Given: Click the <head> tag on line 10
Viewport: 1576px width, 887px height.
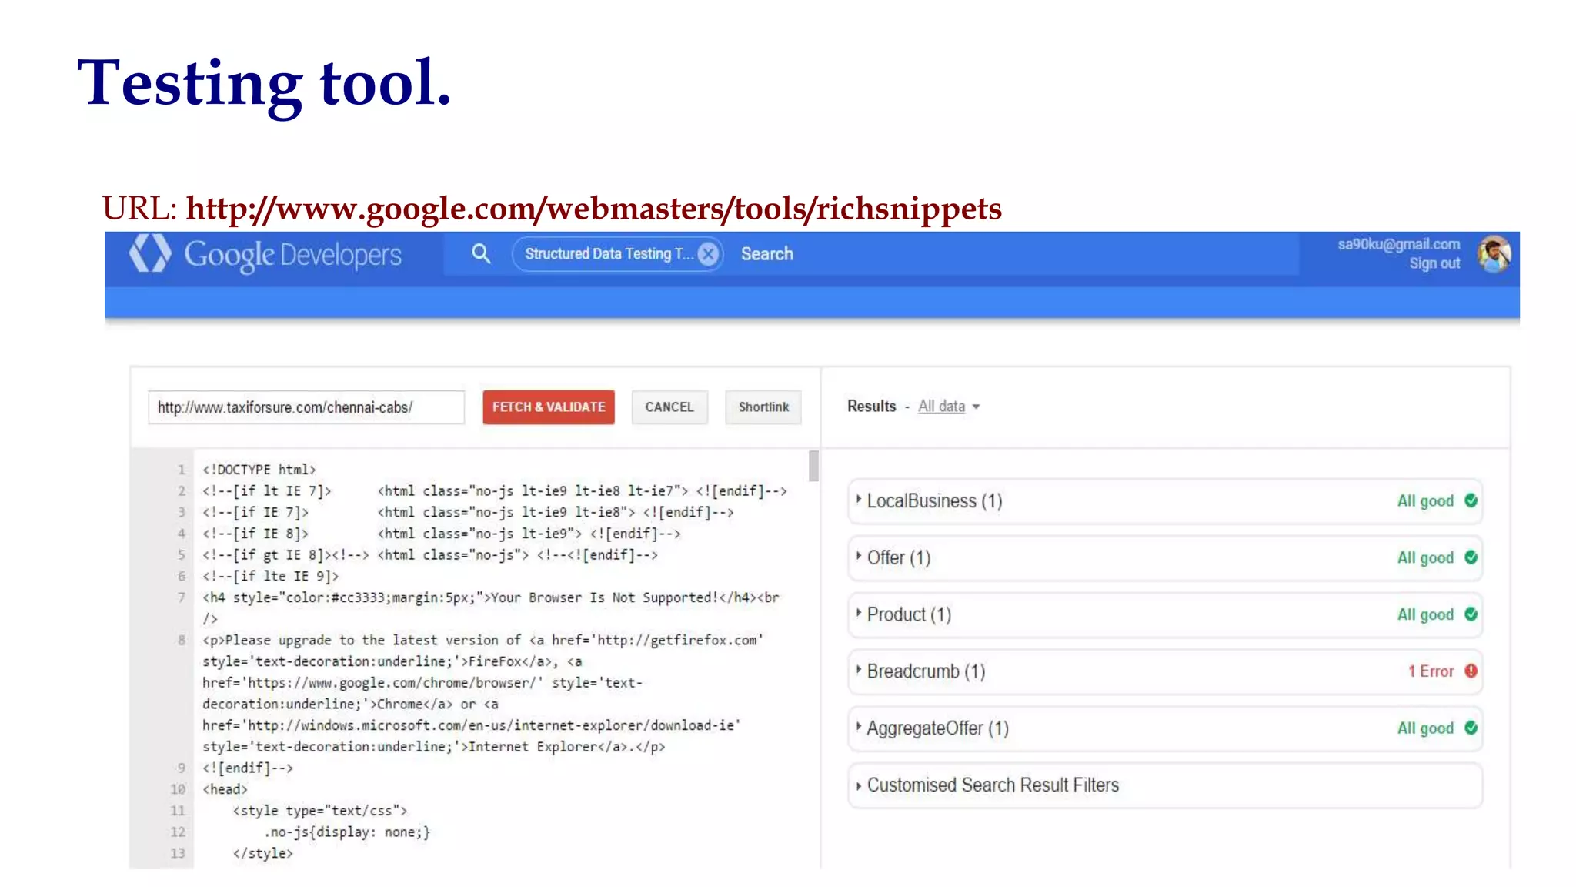Looking at the screenshot, I should point(225,789).
